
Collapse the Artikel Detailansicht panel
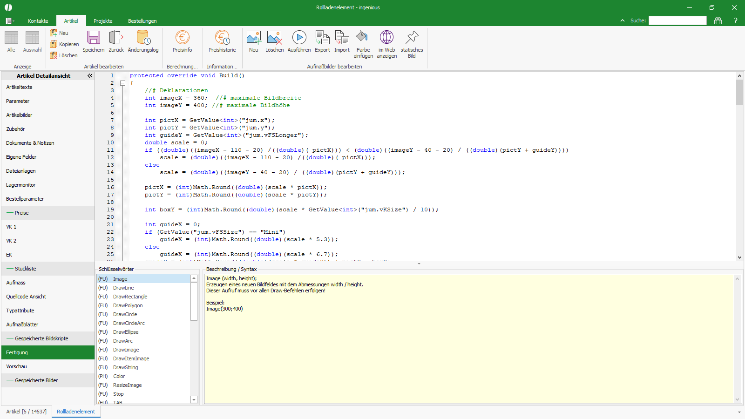tap(90, 75)
